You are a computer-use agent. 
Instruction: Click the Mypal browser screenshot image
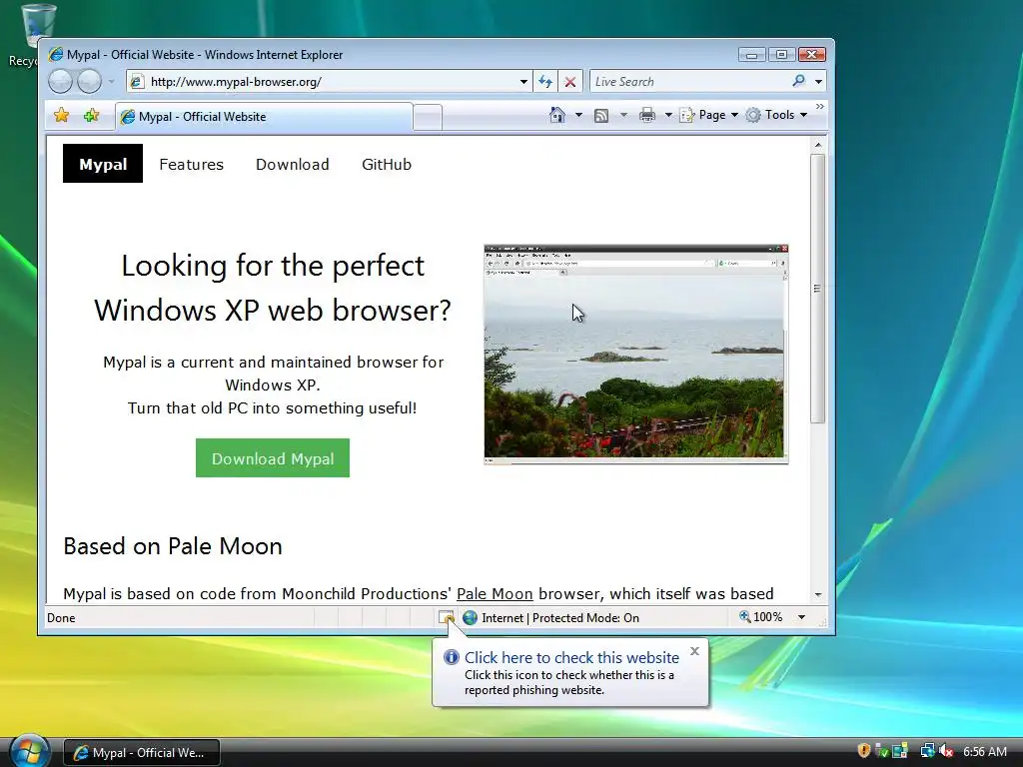pyautogui.click(x=636, y=355)
